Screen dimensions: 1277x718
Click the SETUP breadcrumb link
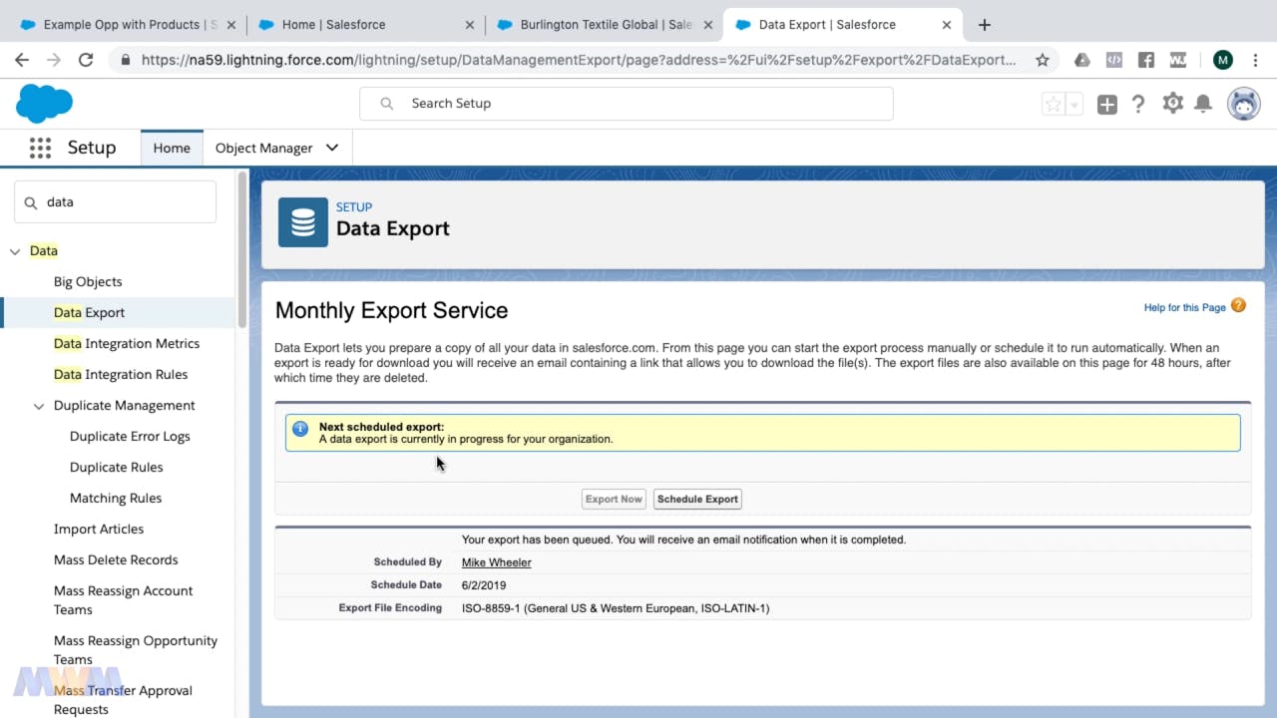tap(354, 207)
